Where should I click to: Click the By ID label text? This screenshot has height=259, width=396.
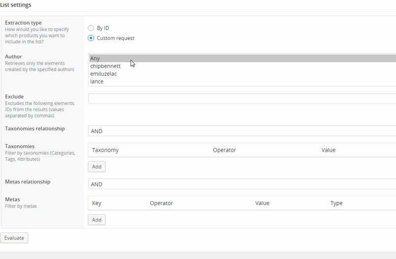tap(103, 28)
